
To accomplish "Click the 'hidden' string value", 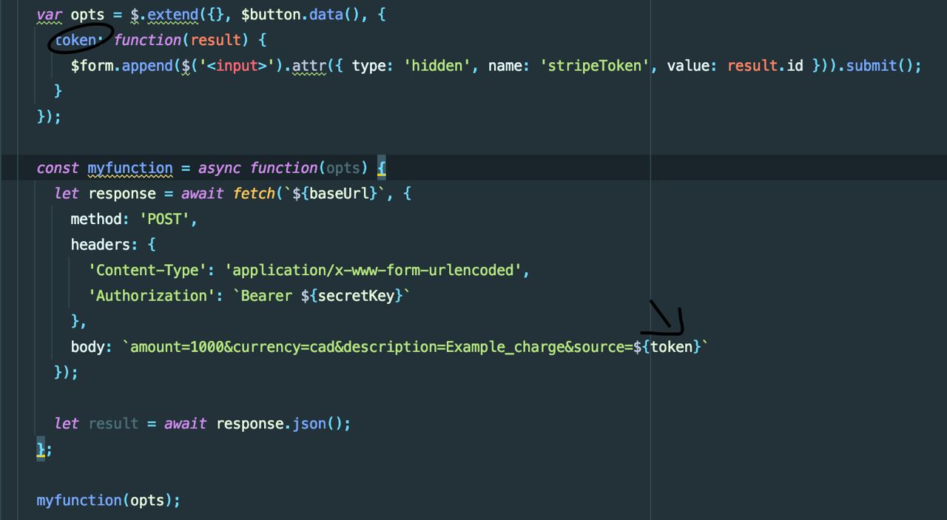I will click(437, 65).
